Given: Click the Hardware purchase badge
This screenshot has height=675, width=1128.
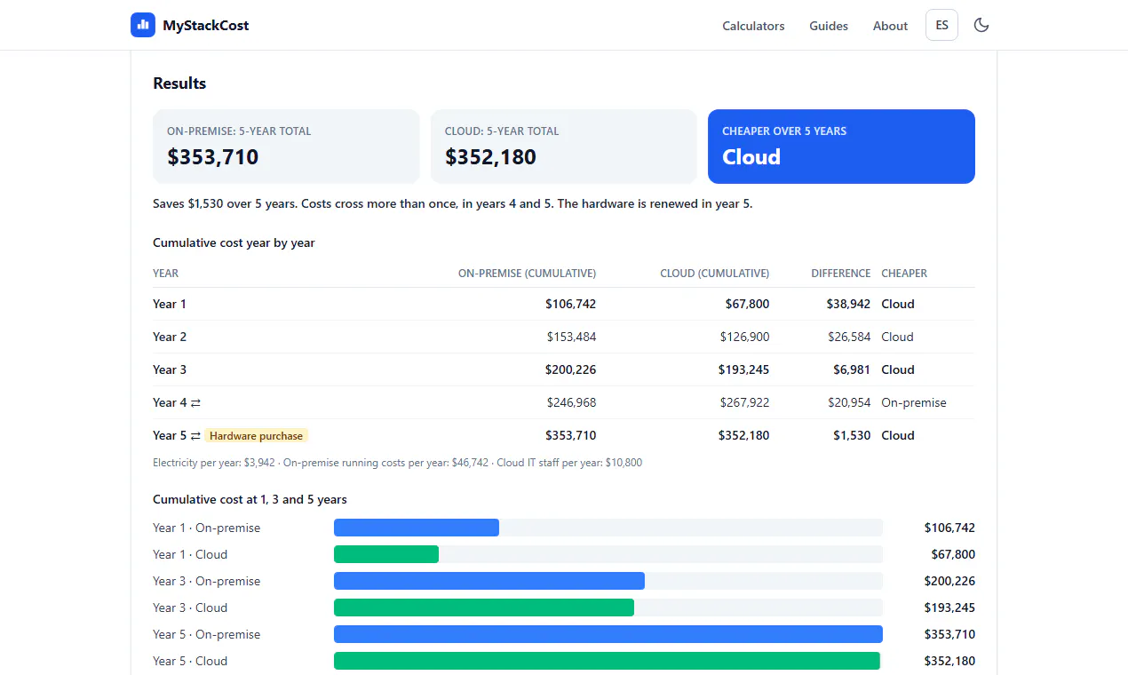Looking at the screenshot, I should [257, 436].
